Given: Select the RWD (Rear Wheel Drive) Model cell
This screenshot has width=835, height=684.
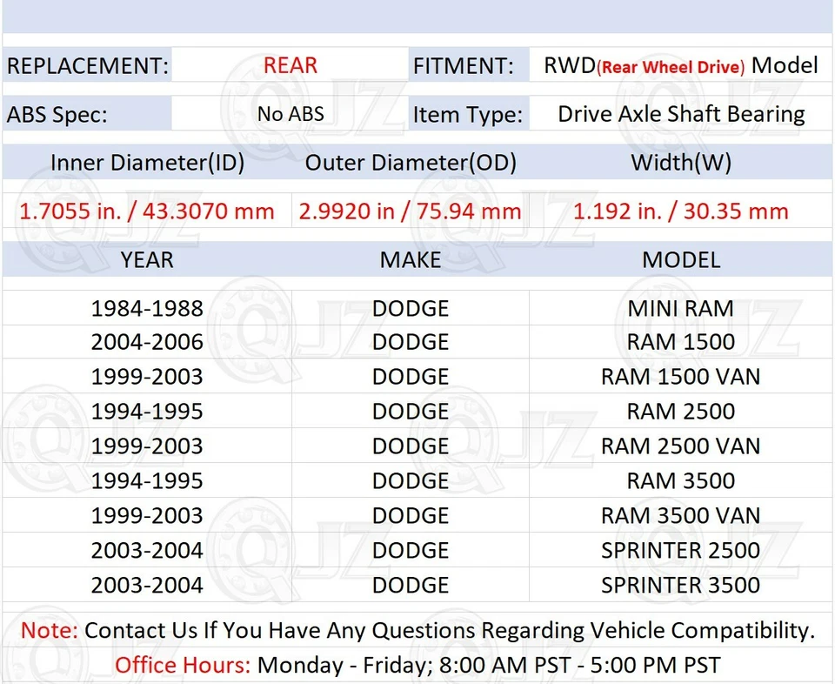Looking at the screenshot, I should coord(680,65).
